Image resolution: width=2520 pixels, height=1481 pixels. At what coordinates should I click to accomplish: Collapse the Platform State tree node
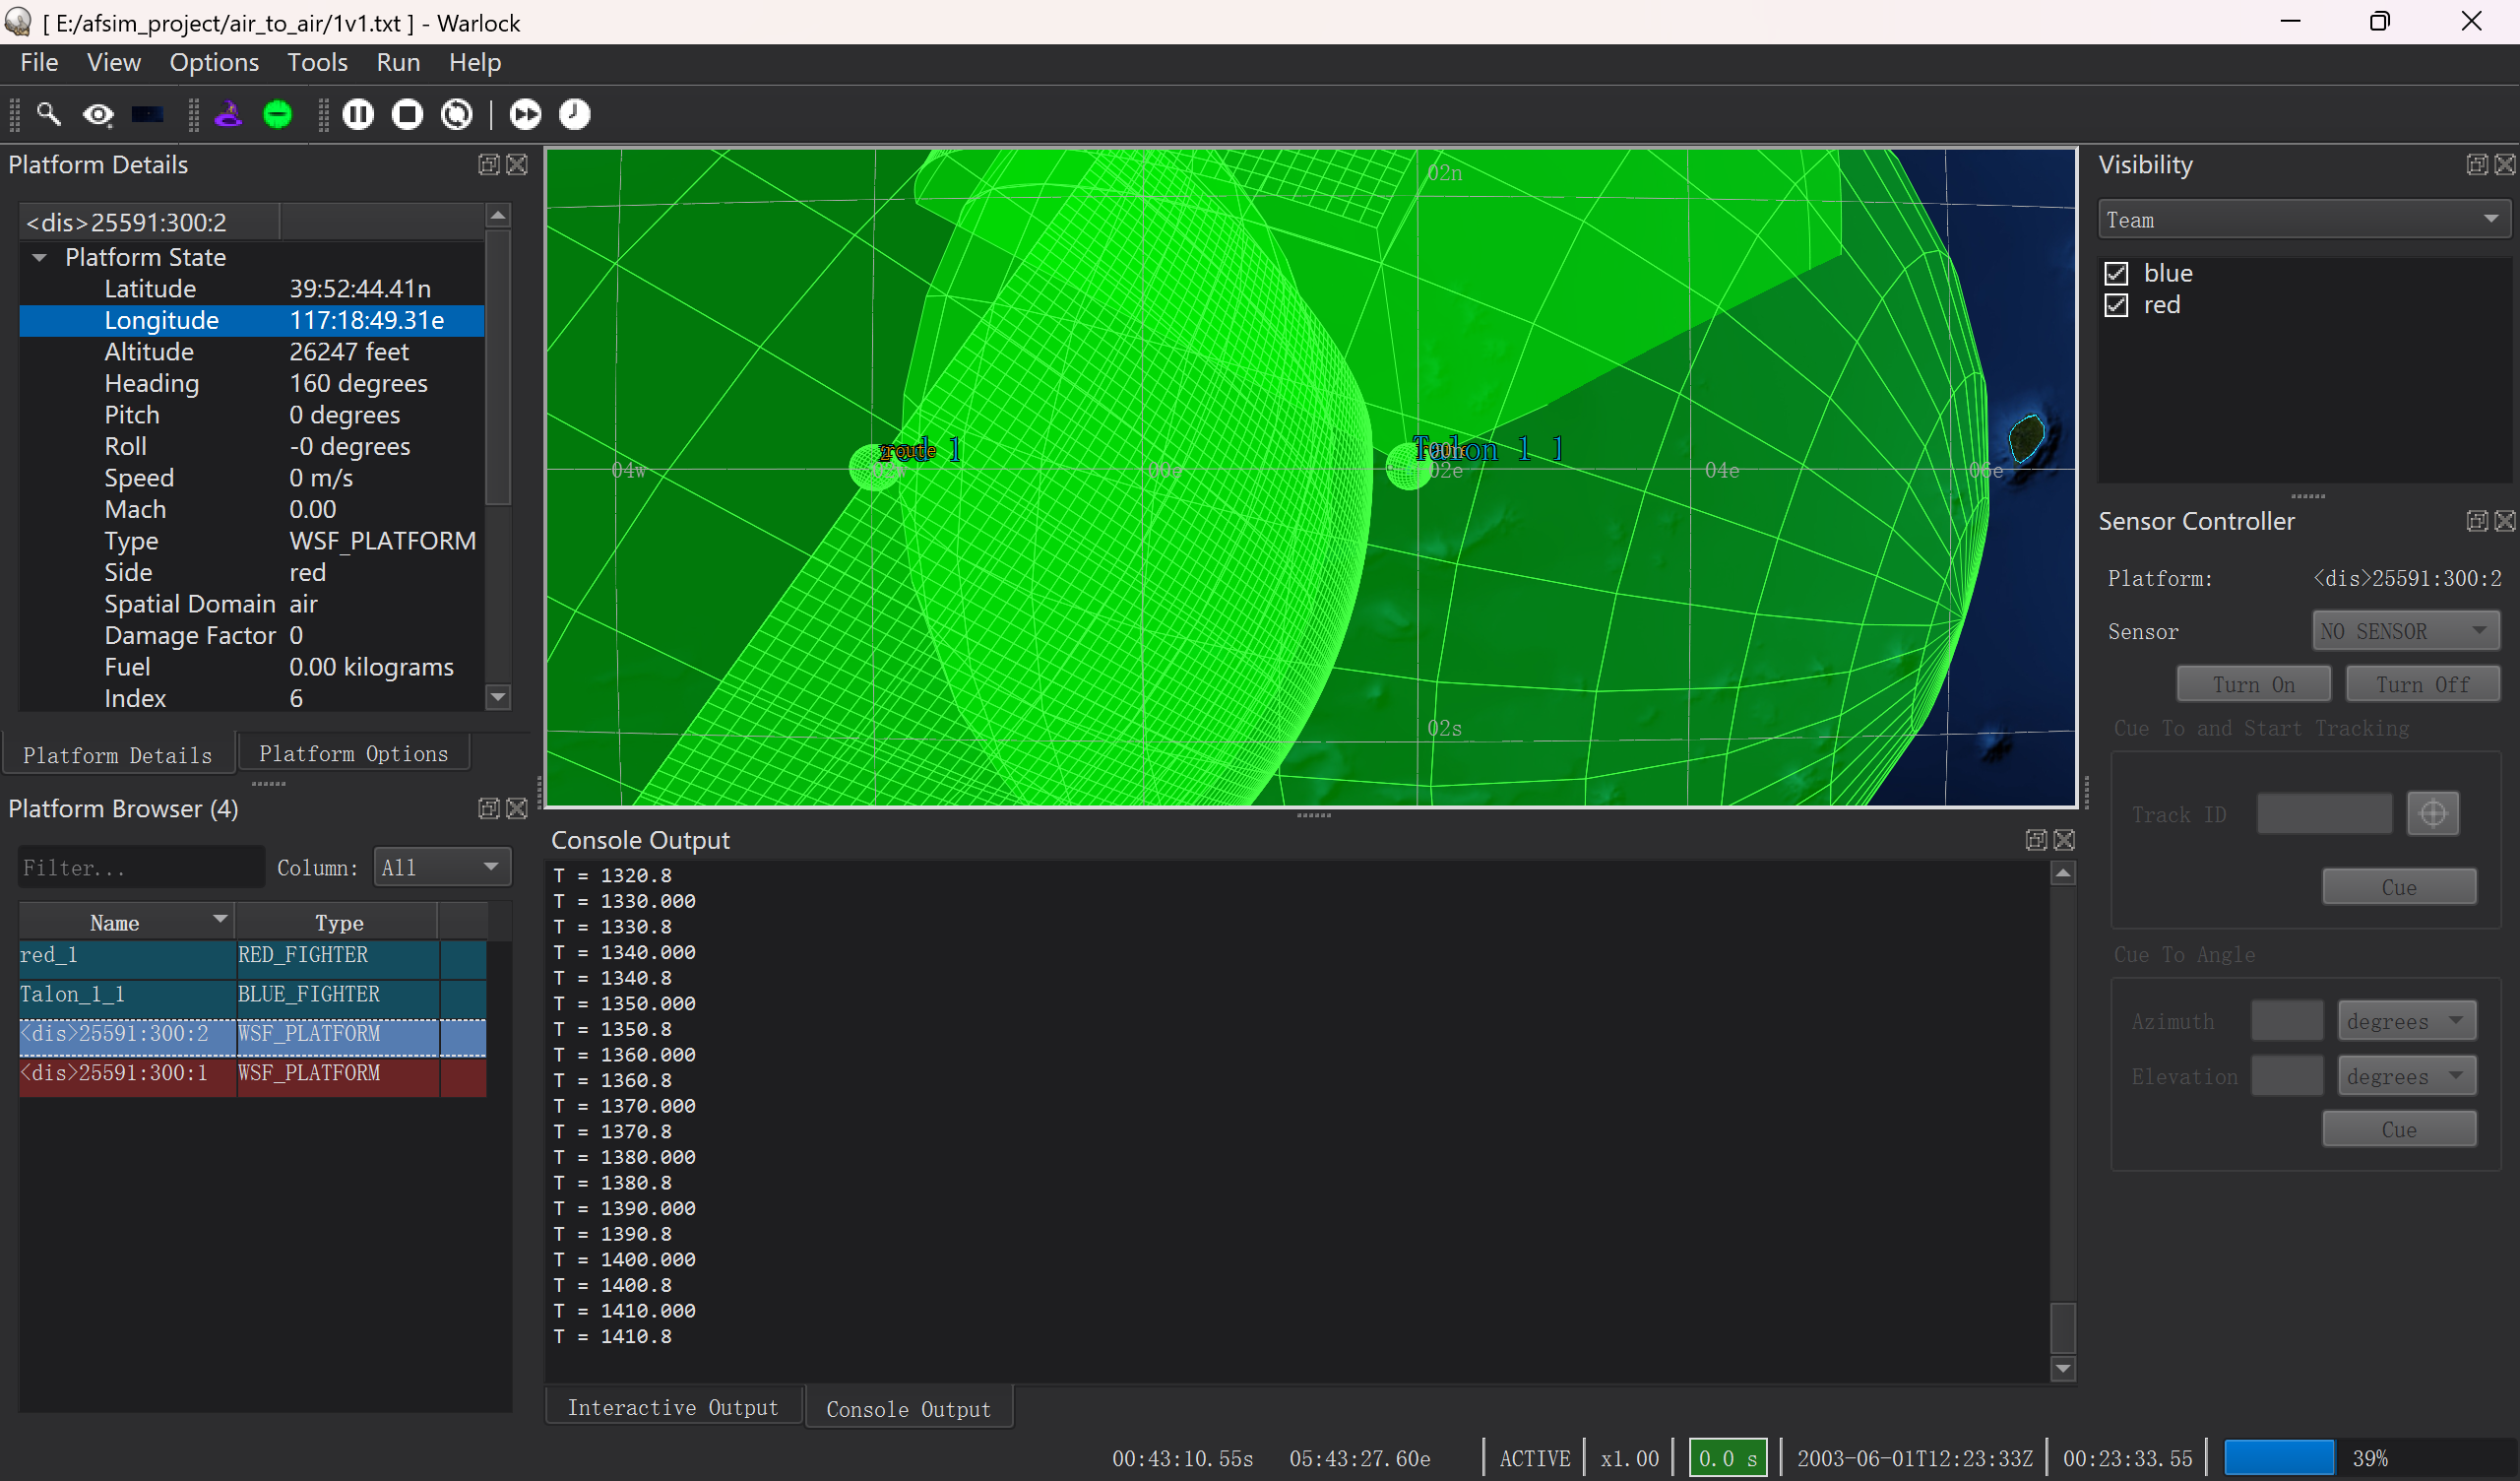(39, 257)
